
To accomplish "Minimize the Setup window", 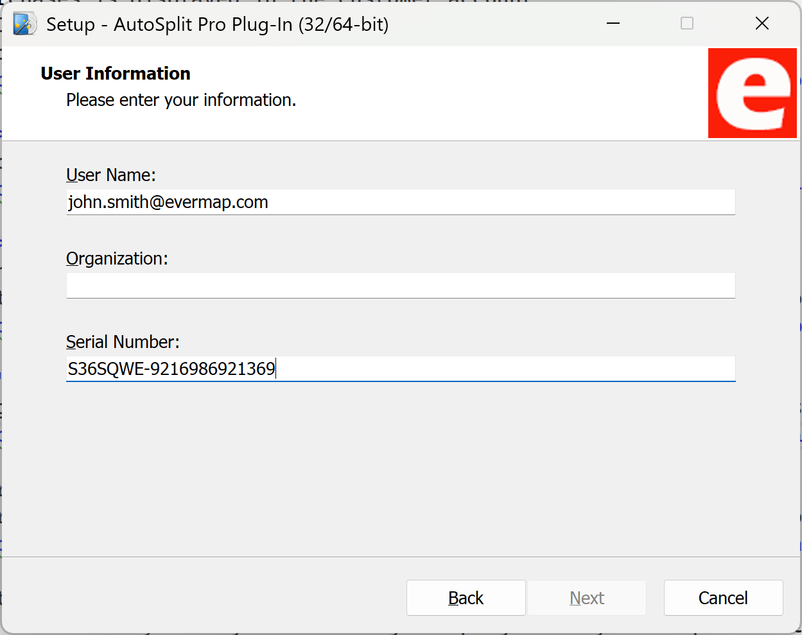I will [613, 23].
